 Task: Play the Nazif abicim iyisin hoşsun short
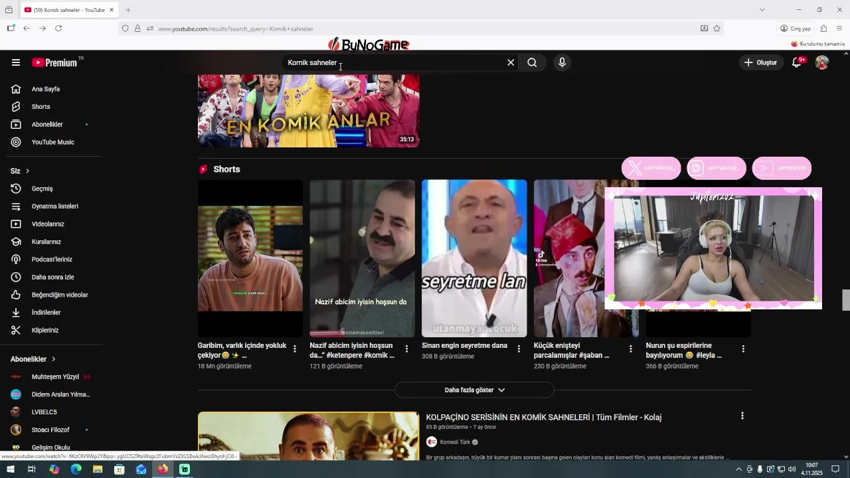tap(362, 258)
